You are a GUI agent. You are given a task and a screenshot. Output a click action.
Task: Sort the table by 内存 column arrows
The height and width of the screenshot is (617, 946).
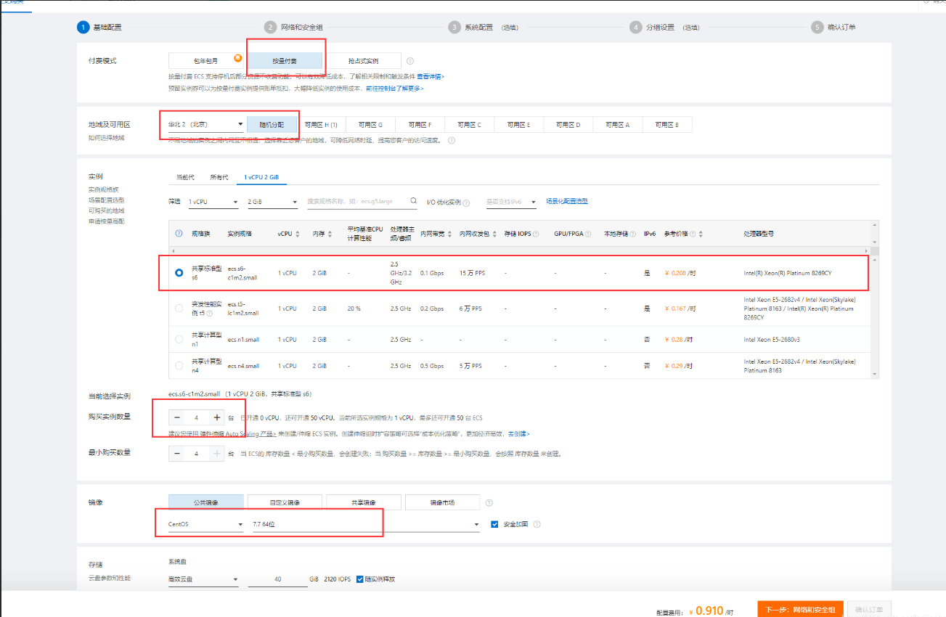click(330, 234)
